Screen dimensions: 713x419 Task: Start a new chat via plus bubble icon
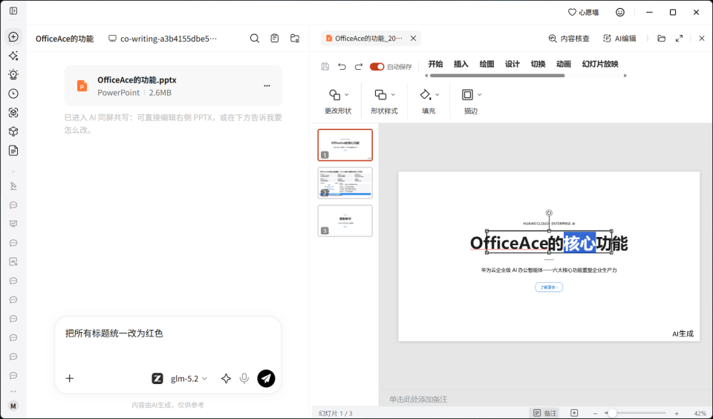pyautogui.click(x=13, y=37)
